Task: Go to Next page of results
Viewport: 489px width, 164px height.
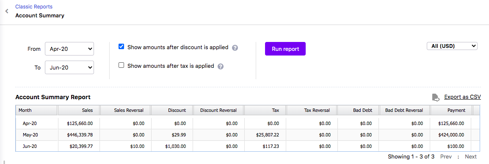Action: (471, 156)
